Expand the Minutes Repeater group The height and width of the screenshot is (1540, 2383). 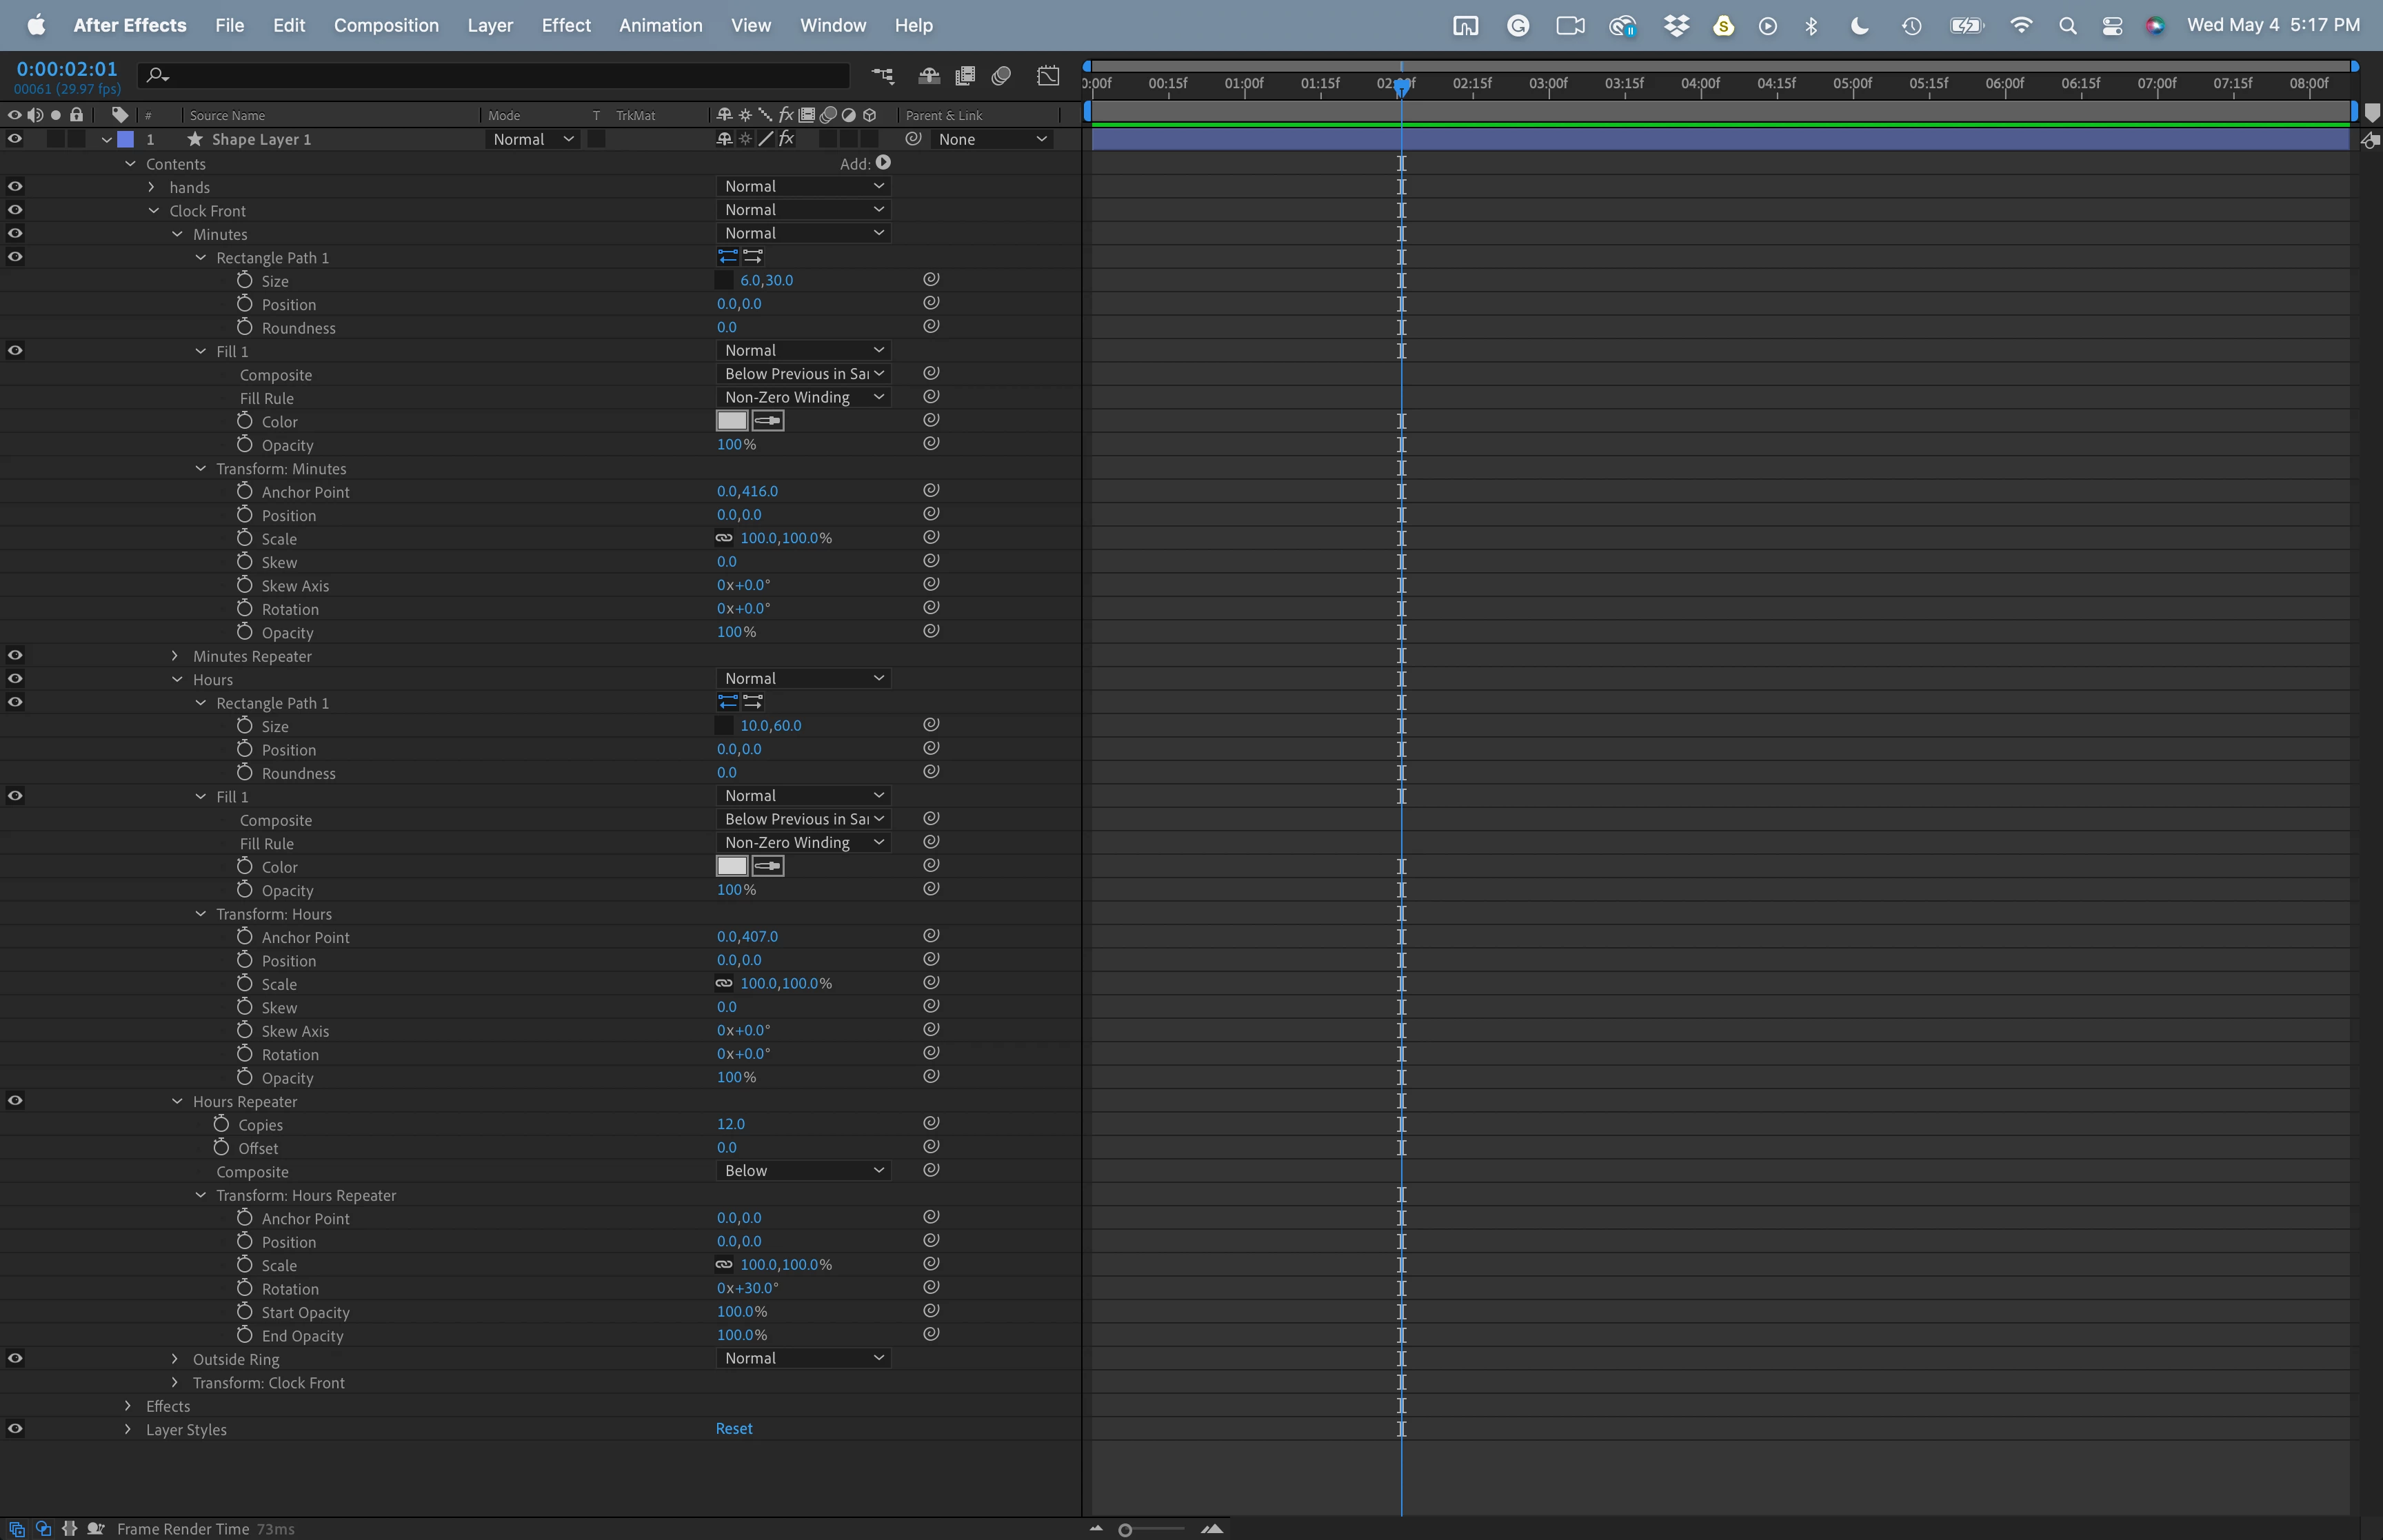coord(175,656)
